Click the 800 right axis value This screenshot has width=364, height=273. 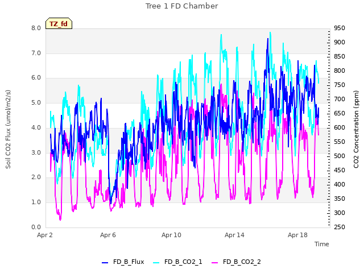click(x=340, y=71)
